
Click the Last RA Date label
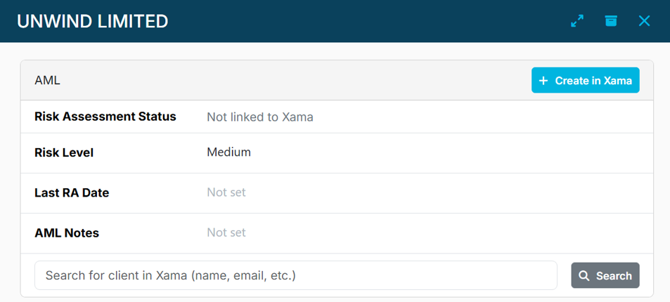[x=71, y=192]
